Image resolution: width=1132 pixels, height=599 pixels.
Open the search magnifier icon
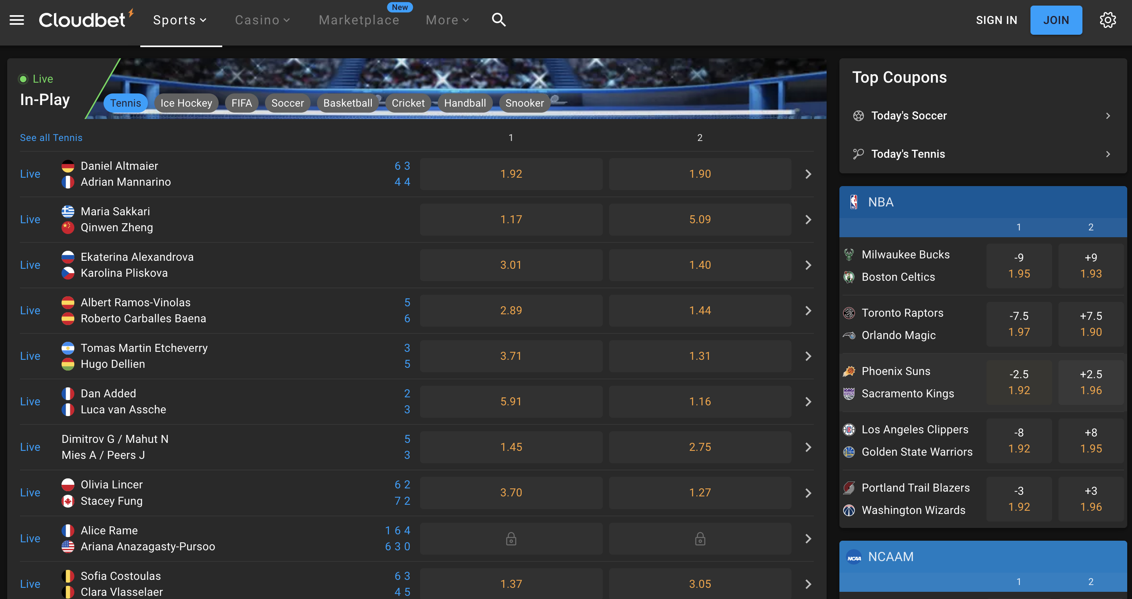tap(499, 20)
